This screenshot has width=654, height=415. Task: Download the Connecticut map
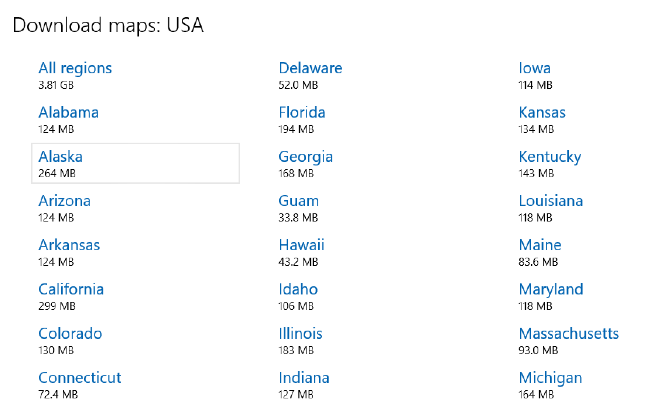point(80,377)
